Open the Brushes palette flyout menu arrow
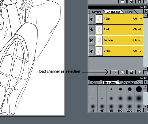Image resolution: width=148 pixels, height=124 pixels. [146, 82]
